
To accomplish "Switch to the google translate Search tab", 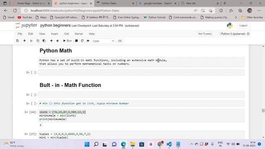I will click(x=157, y=3).
